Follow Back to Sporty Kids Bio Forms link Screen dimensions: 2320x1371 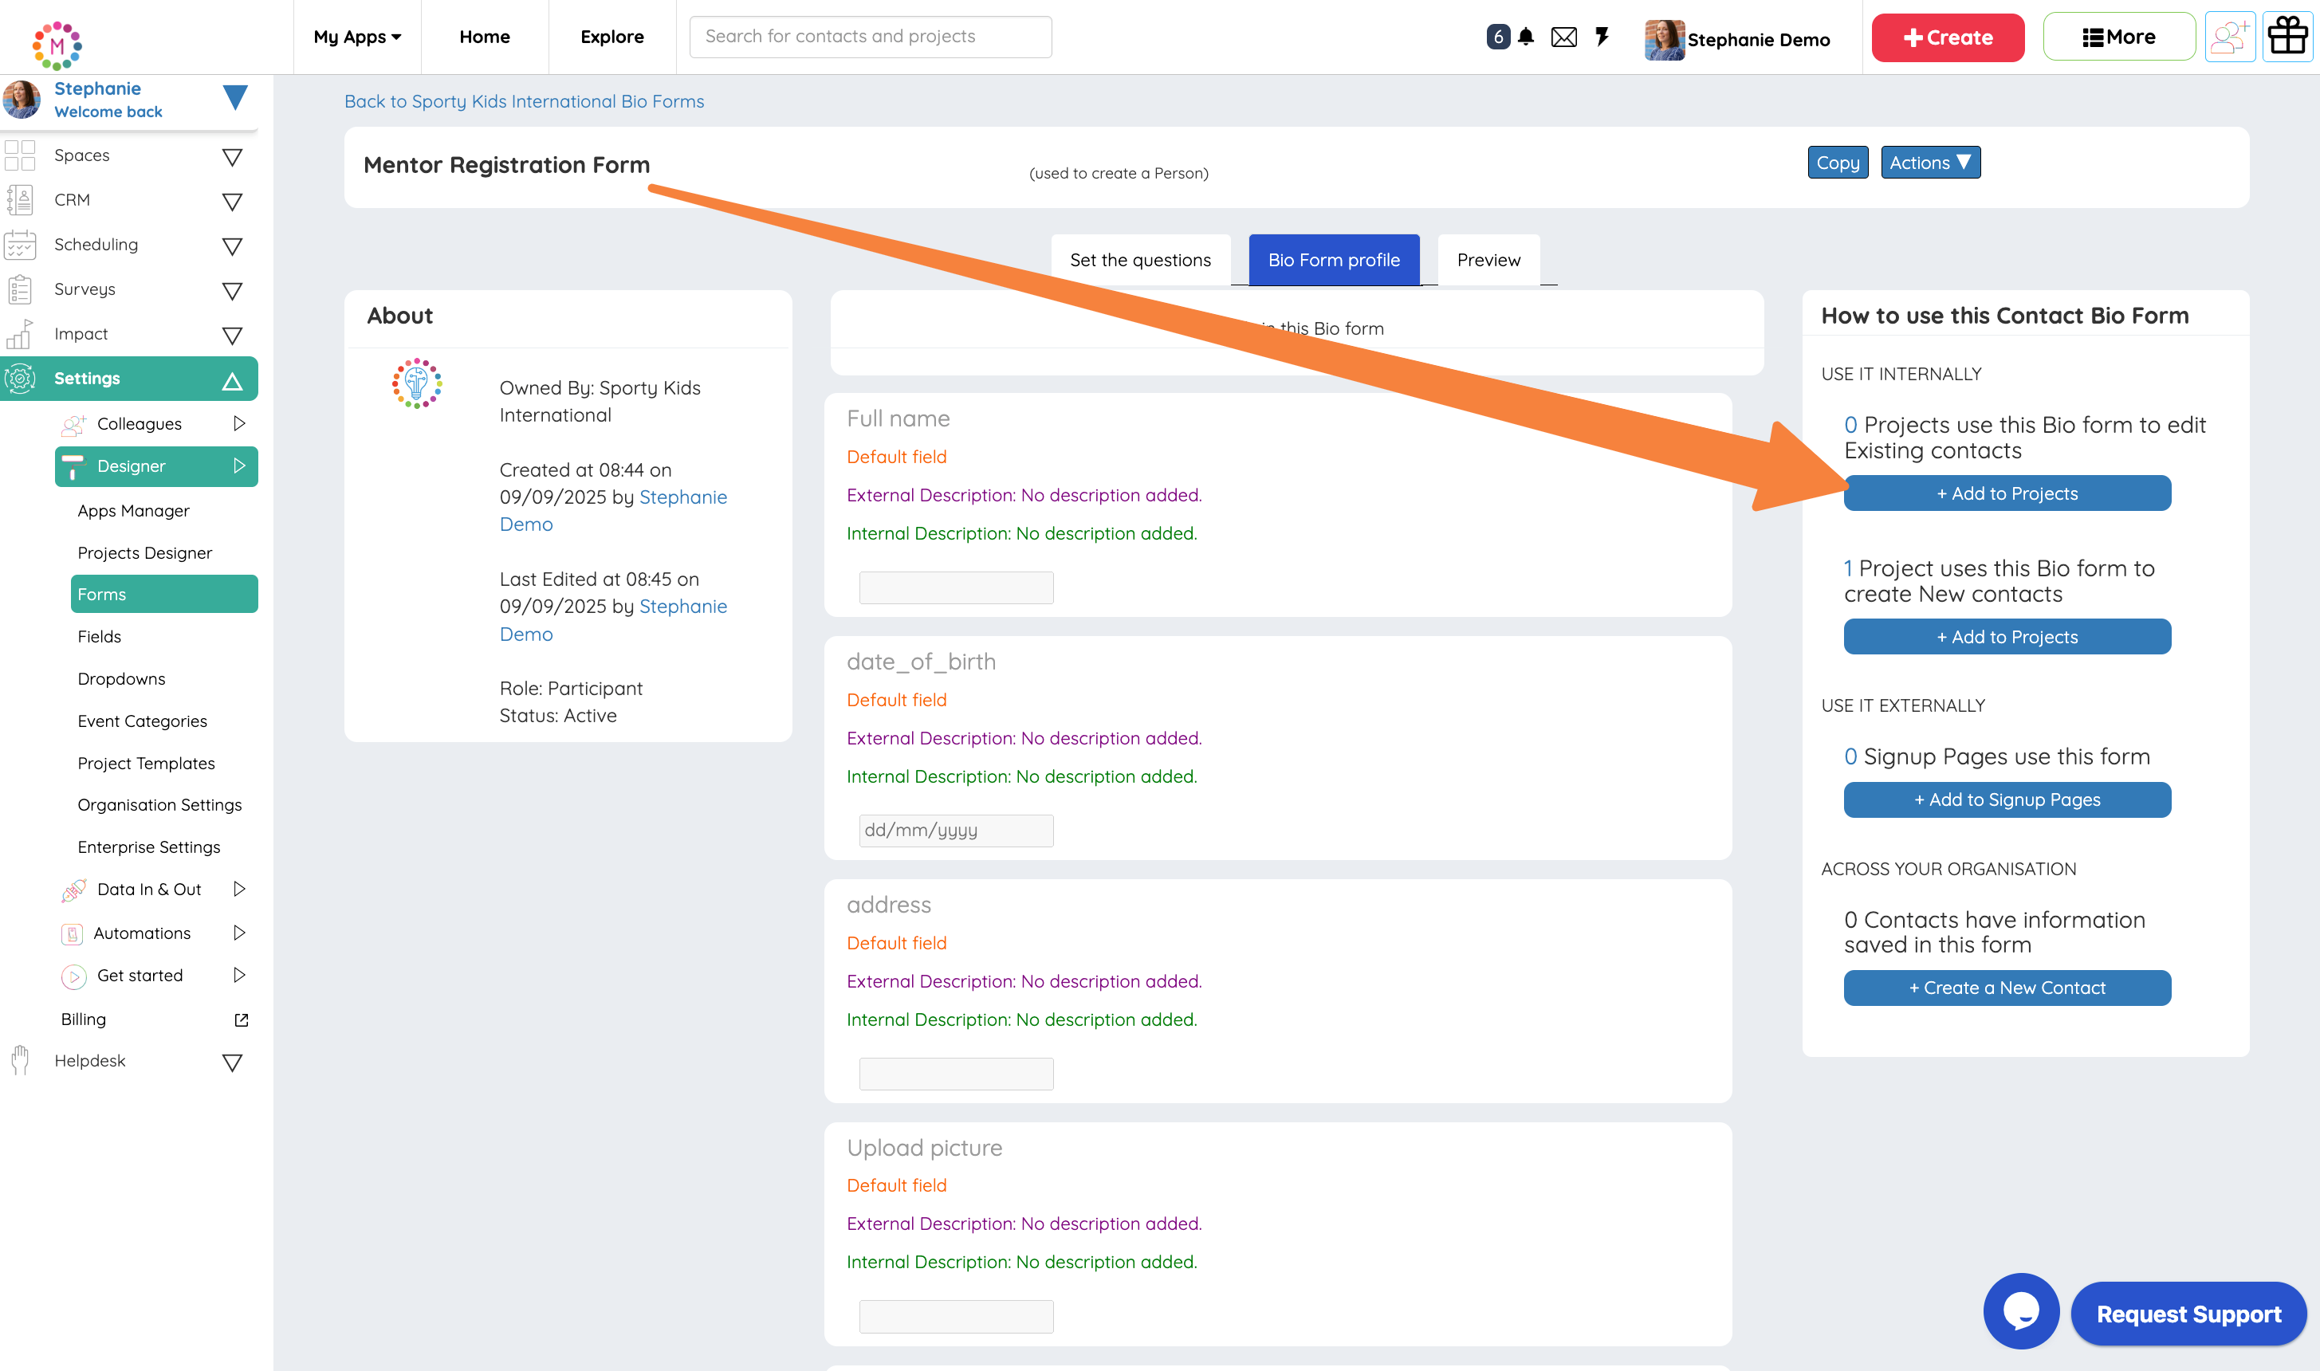click(x=524, y=101)
